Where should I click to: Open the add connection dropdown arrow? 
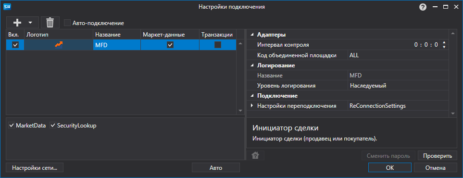[x=30, y=23]
